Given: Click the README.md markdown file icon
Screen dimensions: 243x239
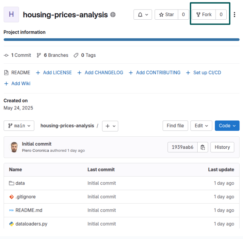Looking at the screenshot, I should click(x=11, y=210).
